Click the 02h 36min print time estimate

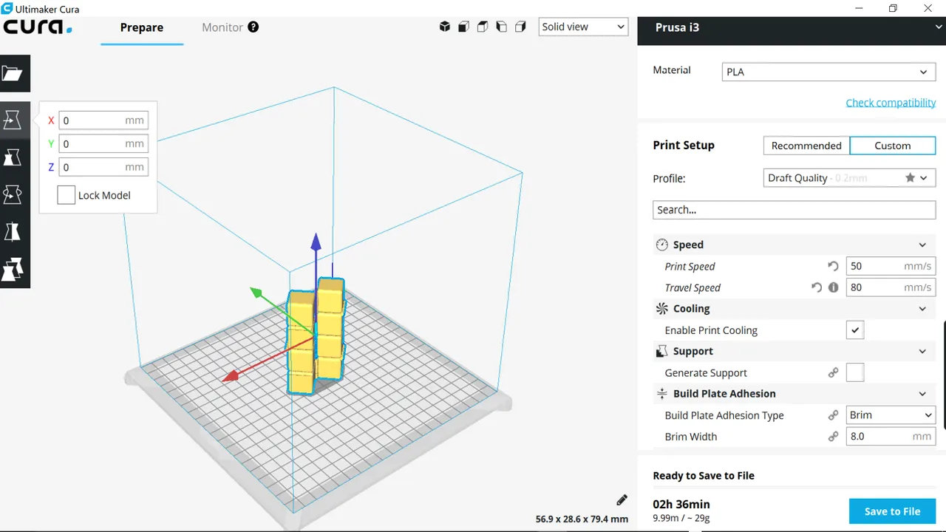(x=681, y=504)
